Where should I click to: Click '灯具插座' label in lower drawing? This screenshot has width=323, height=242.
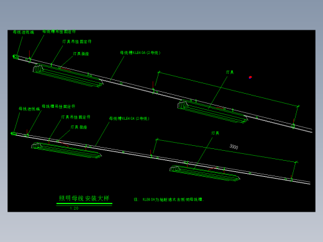(79, 127)
